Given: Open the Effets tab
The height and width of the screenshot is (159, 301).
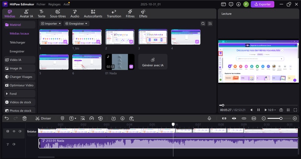Looking at the screenshot, I should (143, 14).
